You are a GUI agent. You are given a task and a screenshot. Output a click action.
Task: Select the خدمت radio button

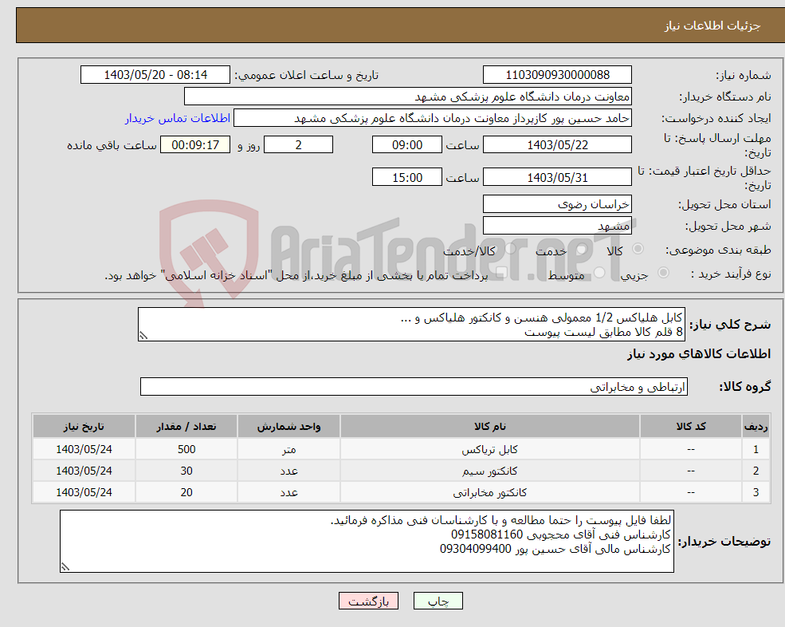[581, 249]
